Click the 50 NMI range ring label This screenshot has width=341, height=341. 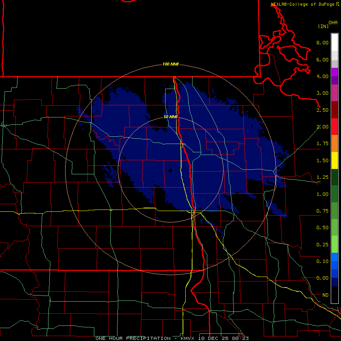[x=171, y=117]
